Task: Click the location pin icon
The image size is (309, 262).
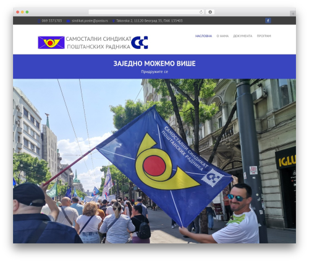Action: coord(114,21)
